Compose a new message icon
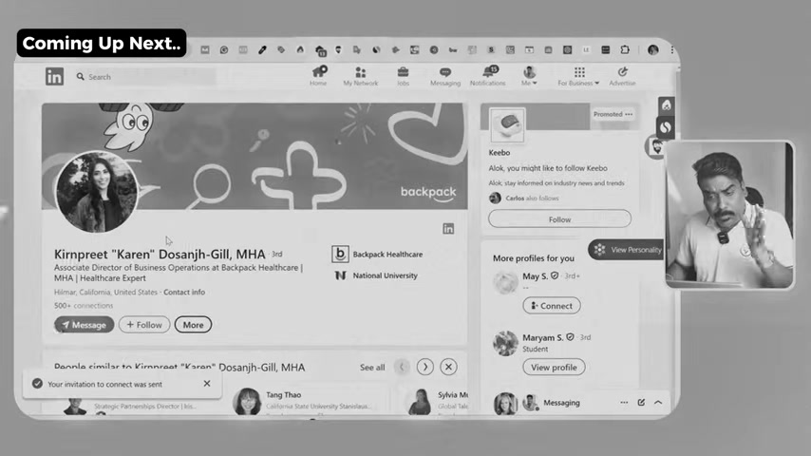The height and width of the screenshot is (456, 811). click(641, 402)
